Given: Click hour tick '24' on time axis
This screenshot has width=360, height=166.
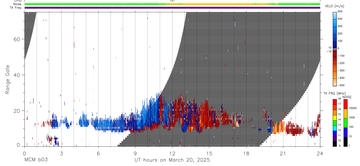Looking at the screenshot, I should 320,153.
